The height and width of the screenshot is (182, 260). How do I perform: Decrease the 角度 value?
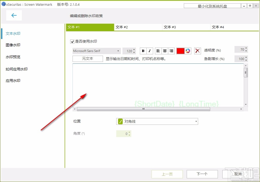[129, 135]
